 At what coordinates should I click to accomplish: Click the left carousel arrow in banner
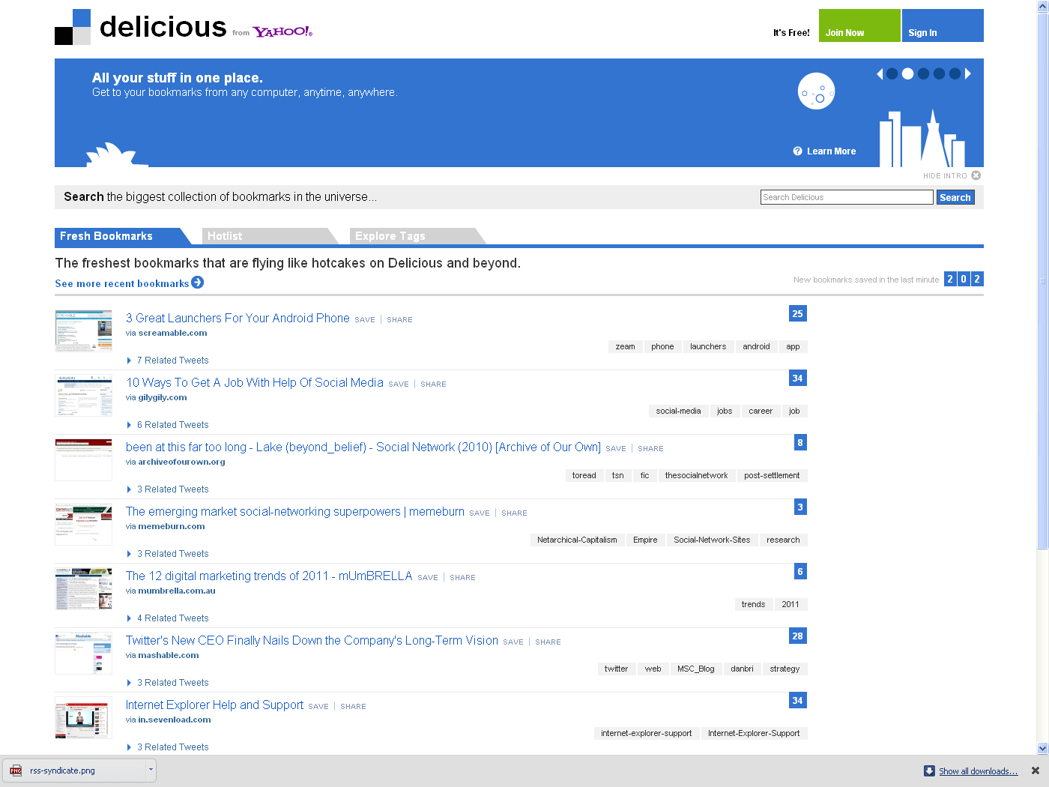click(880, 73)
